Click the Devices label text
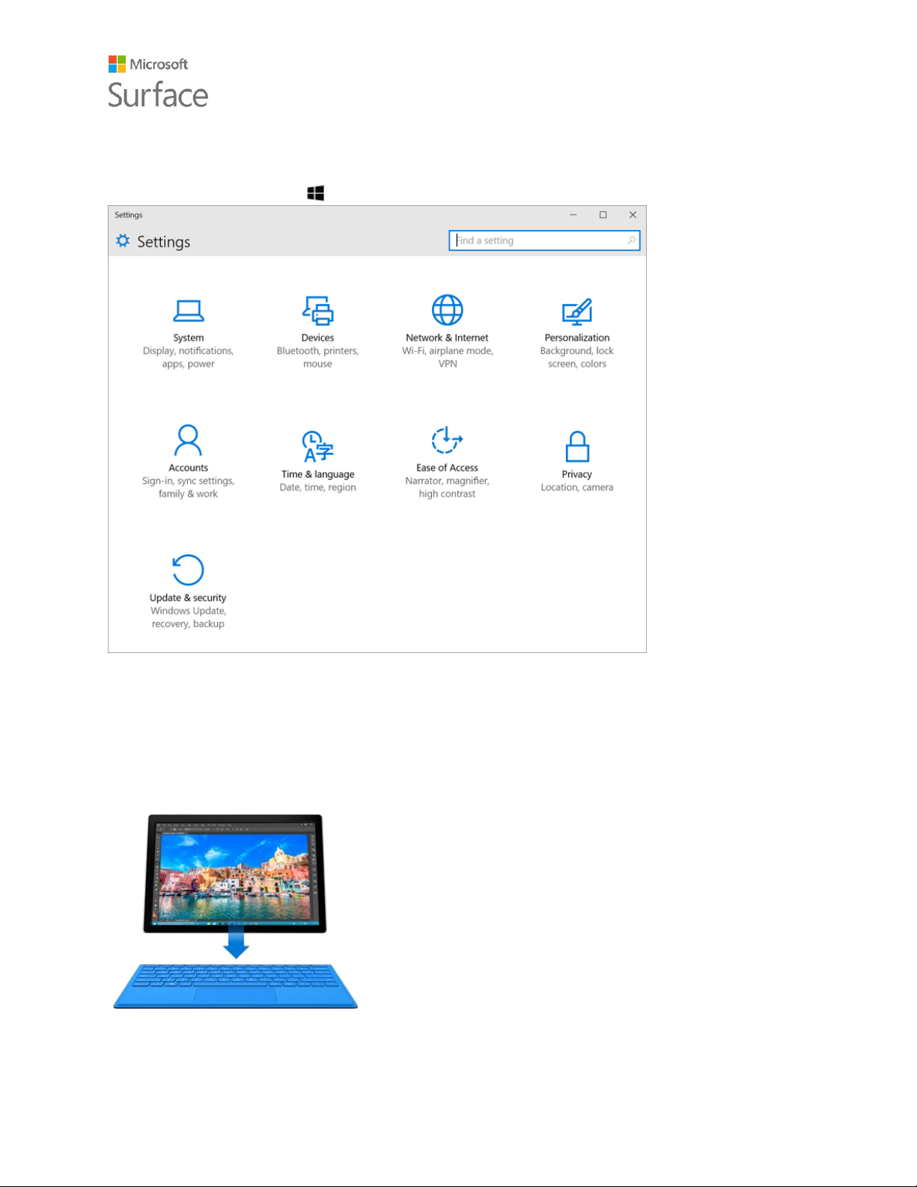This screenshot has width=917, height=1187. click(x=318, y=338)
